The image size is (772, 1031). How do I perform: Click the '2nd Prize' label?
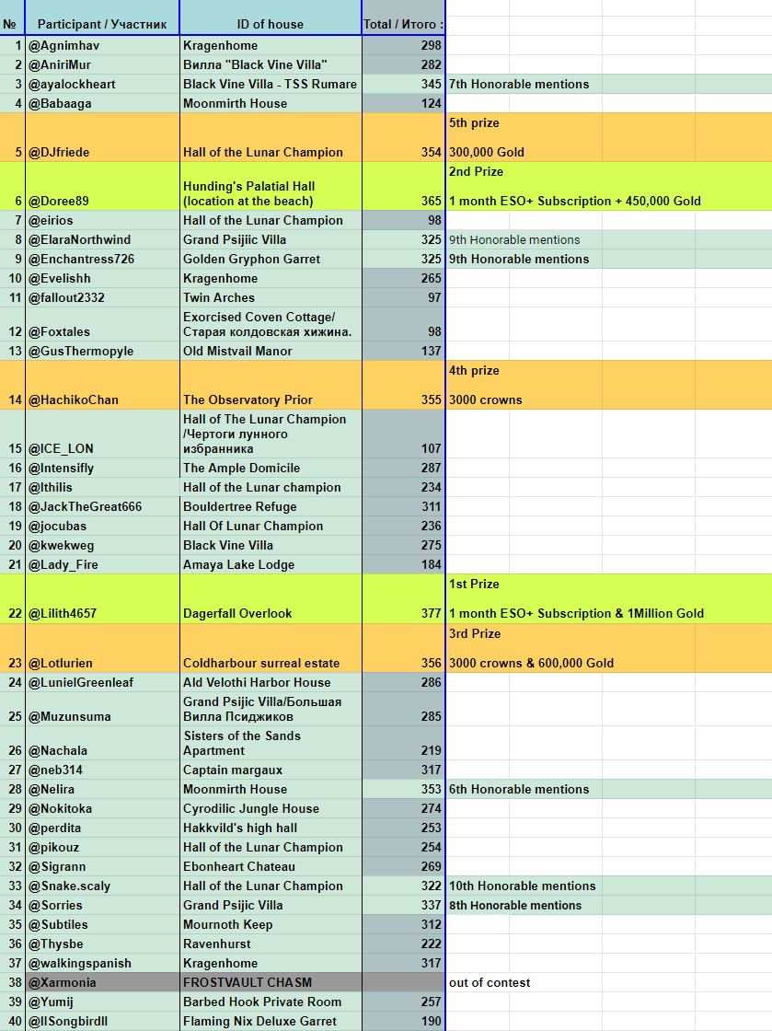click(x=477, y=171)
